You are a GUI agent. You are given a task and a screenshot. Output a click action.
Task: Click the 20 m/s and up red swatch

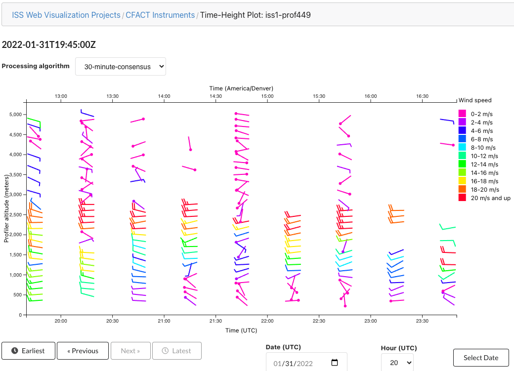coord(463,198)
